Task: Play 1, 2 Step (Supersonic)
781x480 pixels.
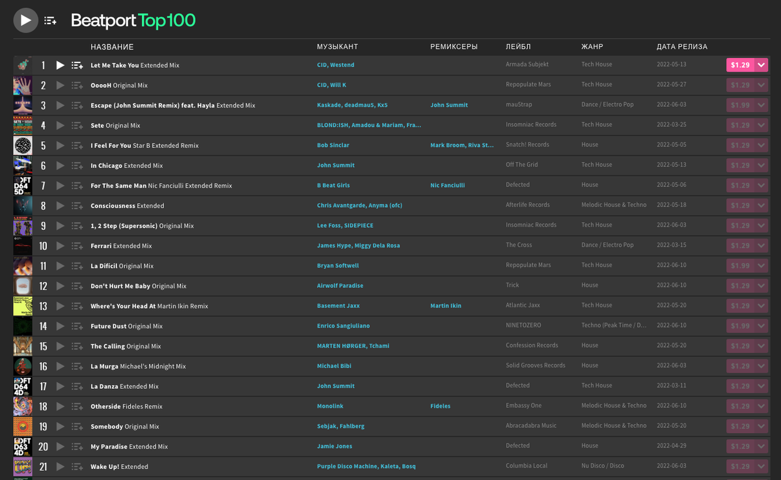Action: [x=61, y=226]
